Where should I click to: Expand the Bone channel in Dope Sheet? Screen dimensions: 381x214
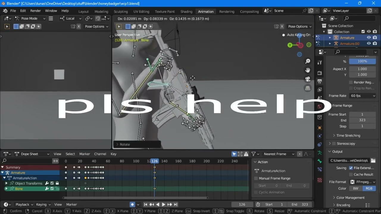[x=6, y=189]
